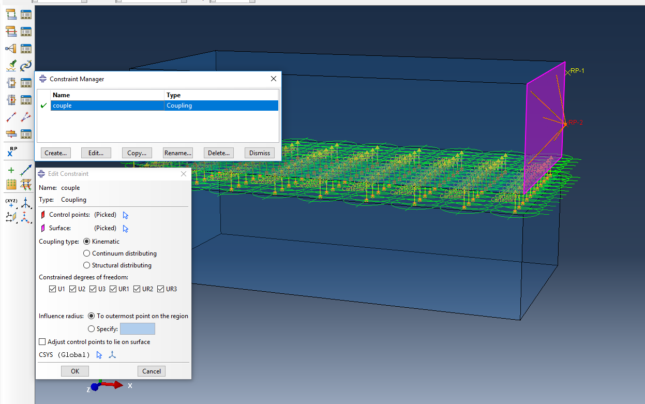Cancel the Edit Constraint dialog

pyautogui.click(x=152, y=371)
